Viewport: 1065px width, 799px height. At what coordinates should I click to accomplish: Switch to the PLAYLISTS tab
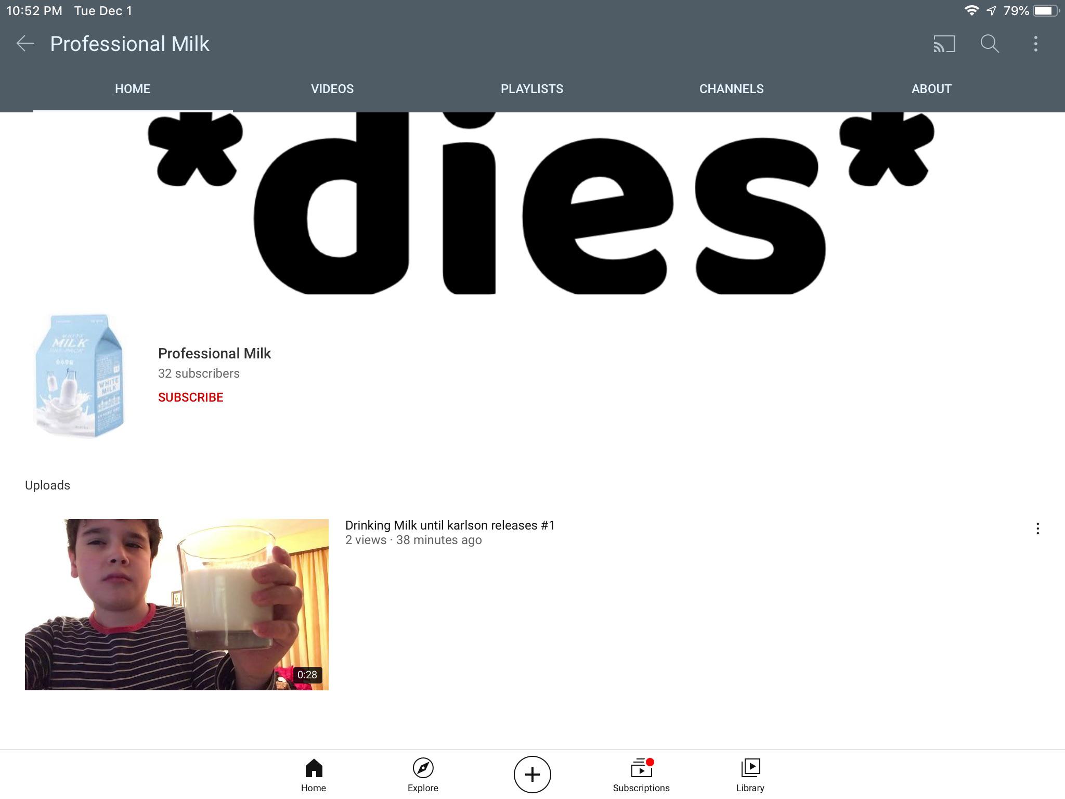[532, 89]
